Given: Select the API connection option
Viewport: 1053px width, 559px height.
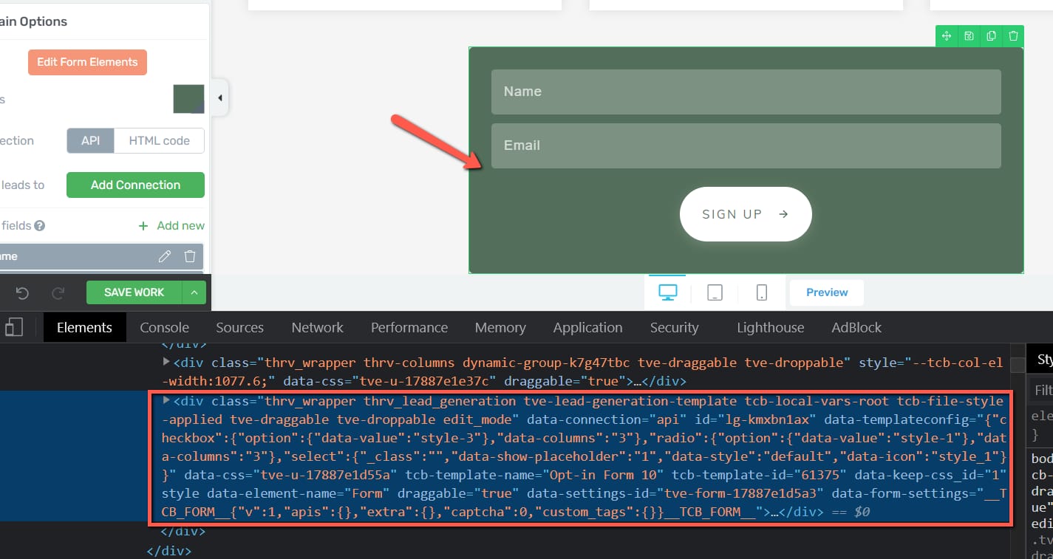Looking at the screenshot, I should (90, 141).
